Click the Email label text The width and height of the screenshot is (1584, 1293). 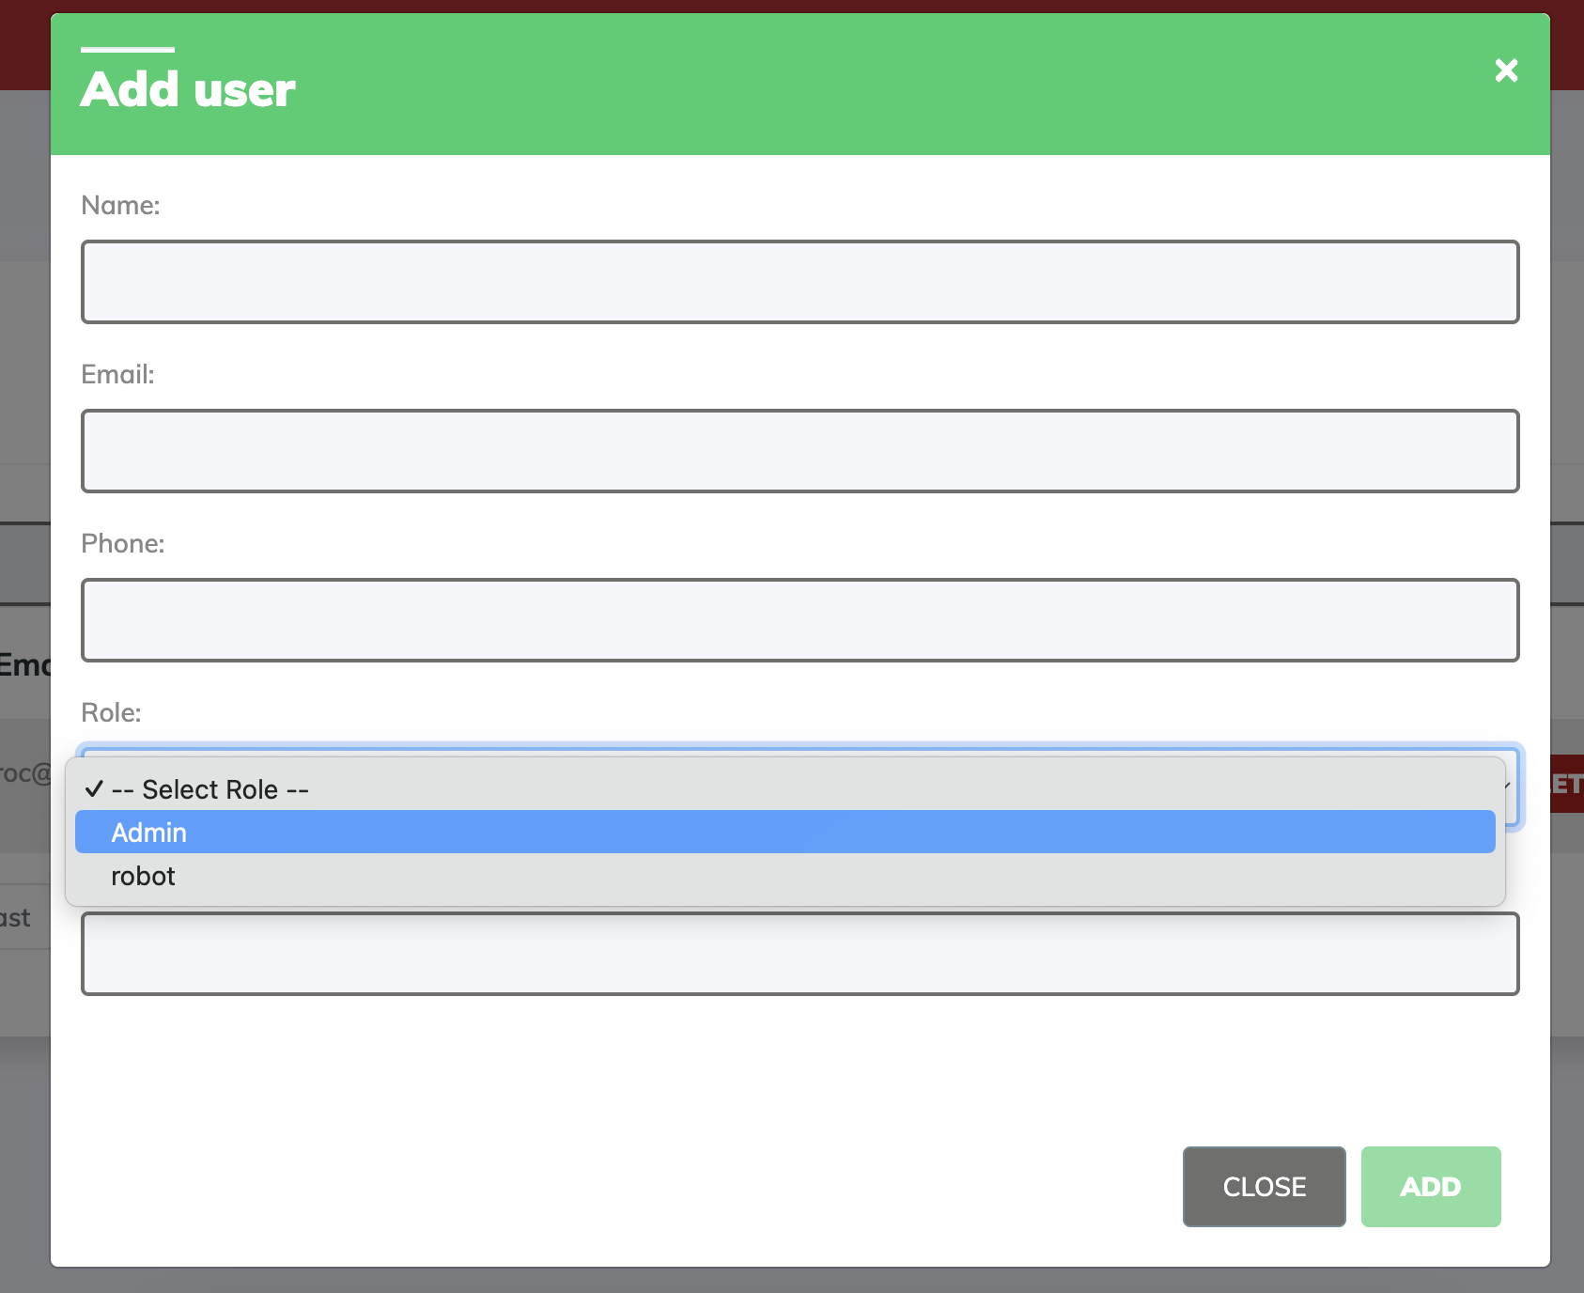(x=116, y=374)
